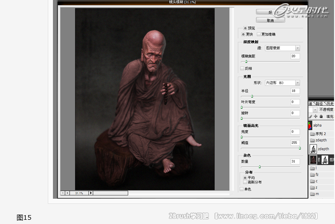The height and width of the screenshot is (224, 335).
Task: Click the 叶片弯度 blade curvature value field
Action: tap(295, 102)
